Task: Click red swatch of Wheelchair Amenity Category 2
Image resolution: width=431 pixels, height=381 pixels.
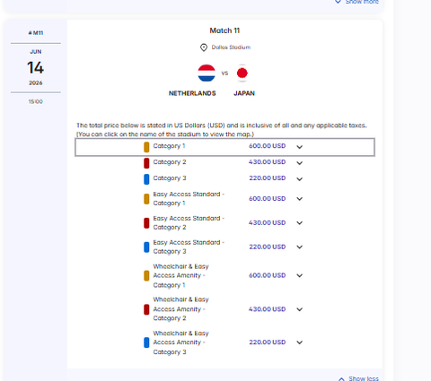Action: pos(146,309)
